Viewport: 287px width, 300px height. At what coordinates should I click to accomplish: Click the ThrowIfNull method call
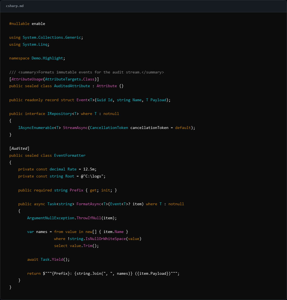(89, 218)
